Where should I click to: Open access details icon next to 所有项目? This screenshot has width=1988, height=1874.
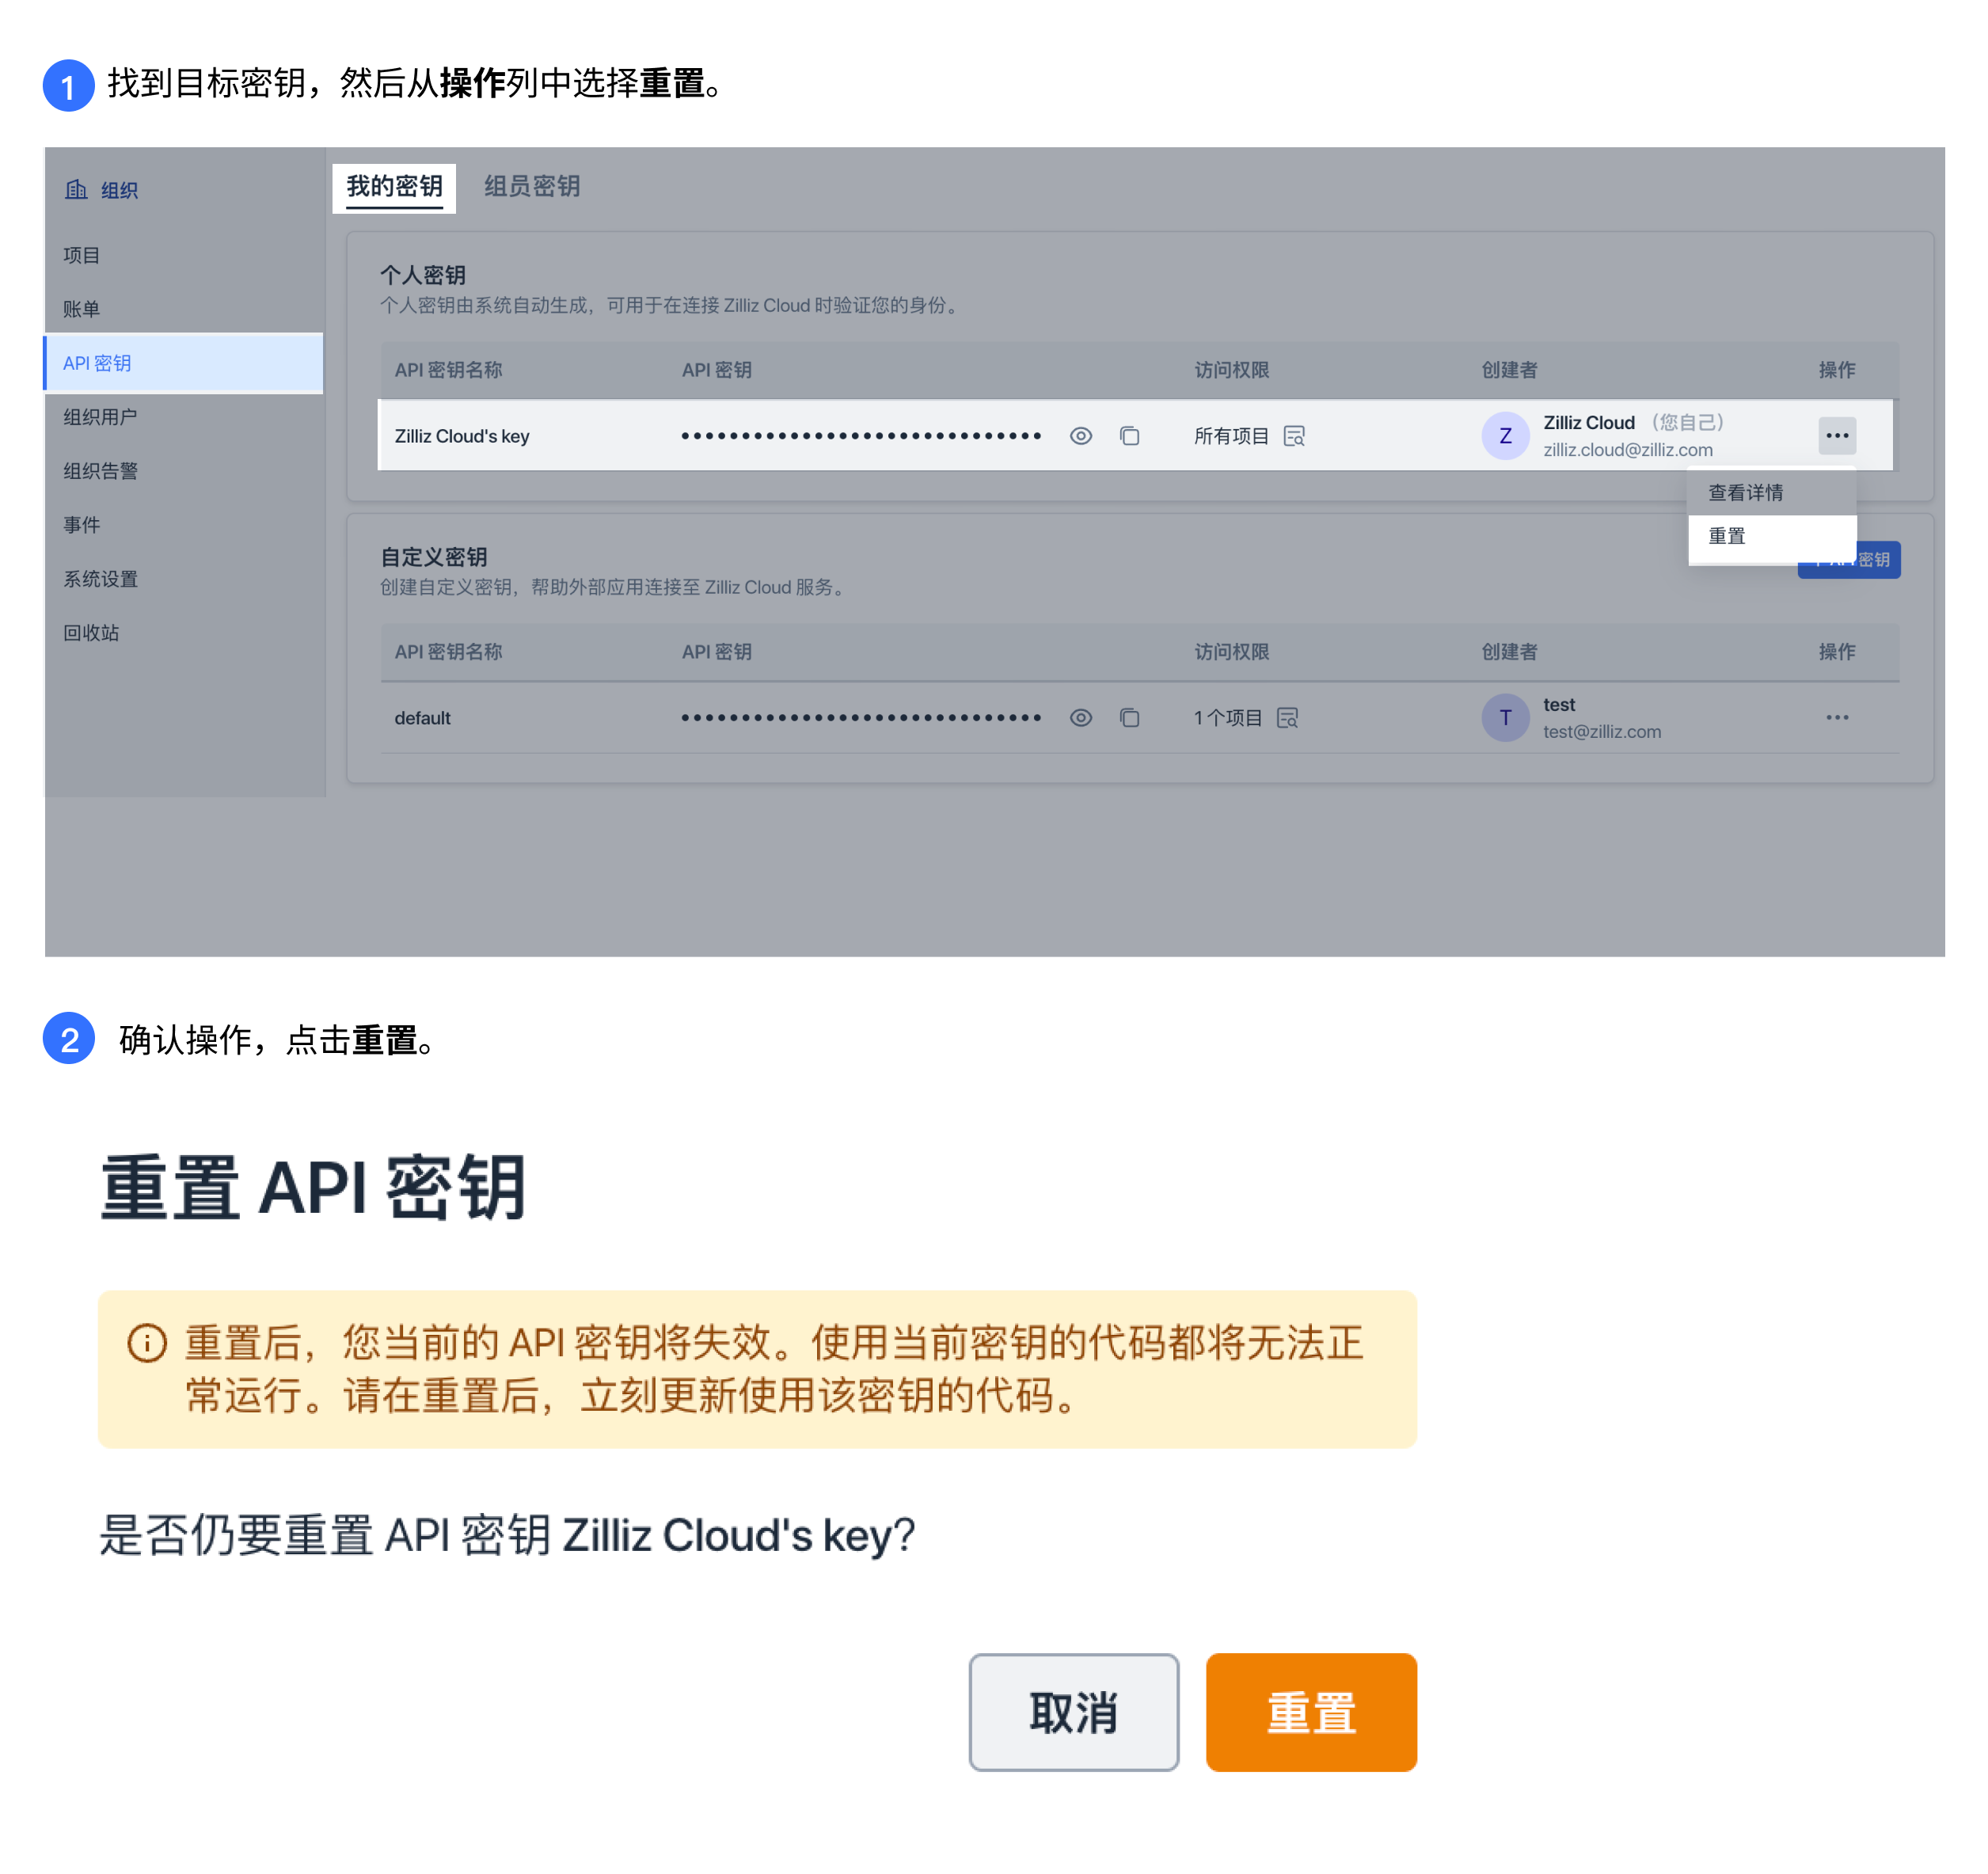tap(1294, 436)
